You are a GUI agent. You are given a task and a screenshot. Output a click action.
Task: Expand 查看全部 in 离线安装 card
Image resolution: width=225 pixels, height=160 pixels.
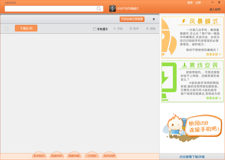point(213,98)
